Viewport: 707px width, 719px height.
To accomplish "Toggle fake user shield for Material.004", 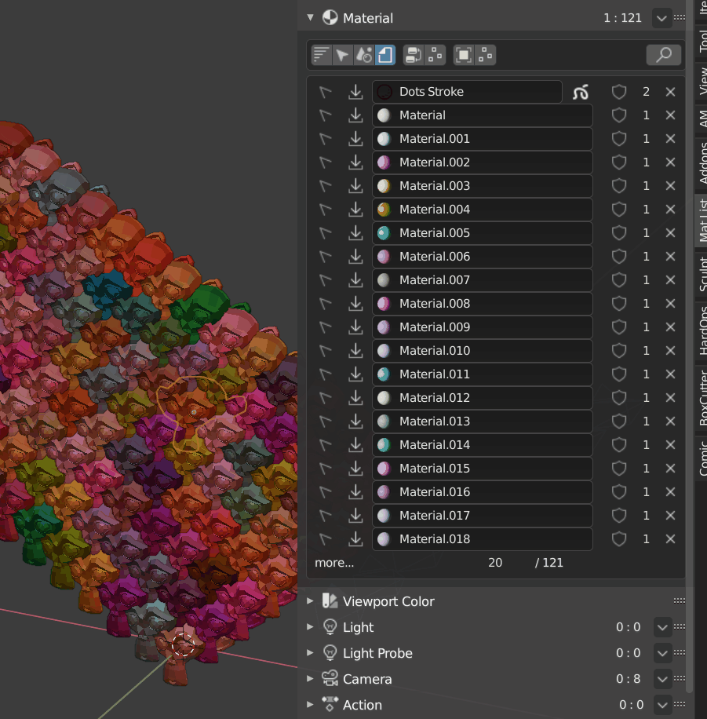I will (619, 210).
